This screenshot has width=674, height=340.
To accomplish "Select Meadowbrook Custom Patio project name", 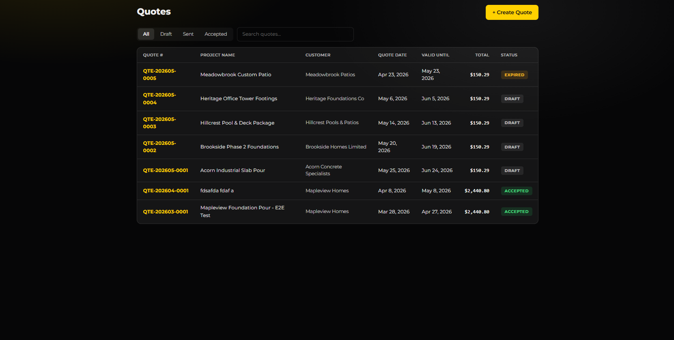I will coord(236,75).
